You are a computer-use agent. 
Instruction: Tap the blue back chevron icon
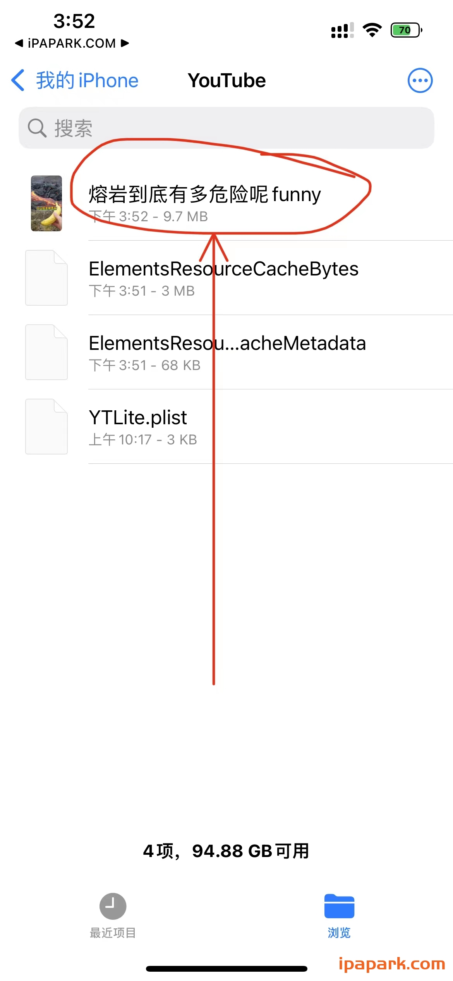[x=18, y=81]
